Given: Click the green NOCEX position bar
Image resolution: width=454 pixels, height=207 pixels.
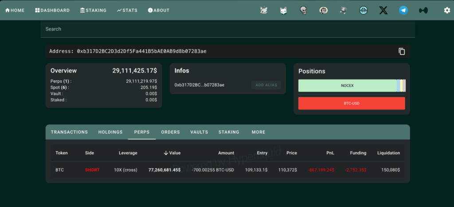Looking at the screenshot, I should point(347,86).
